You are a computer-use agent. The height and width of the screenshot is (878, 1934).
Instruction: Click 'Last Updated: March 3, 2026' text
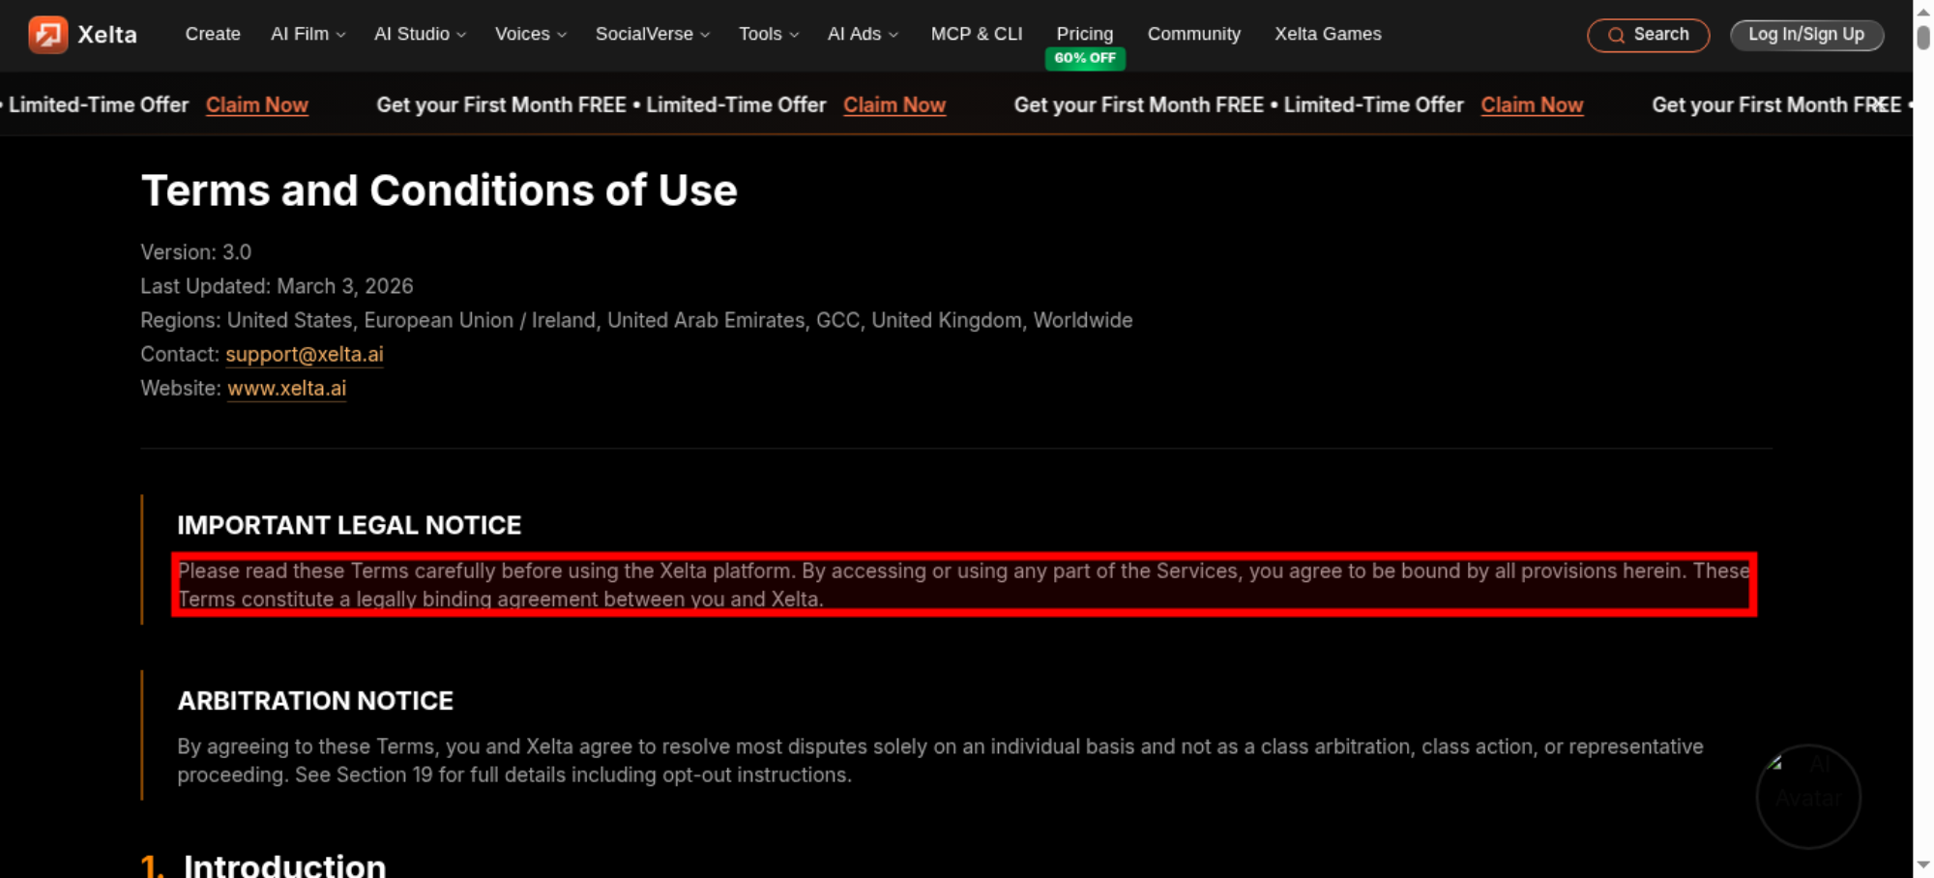pyautogui.click(x=277, y=286)
